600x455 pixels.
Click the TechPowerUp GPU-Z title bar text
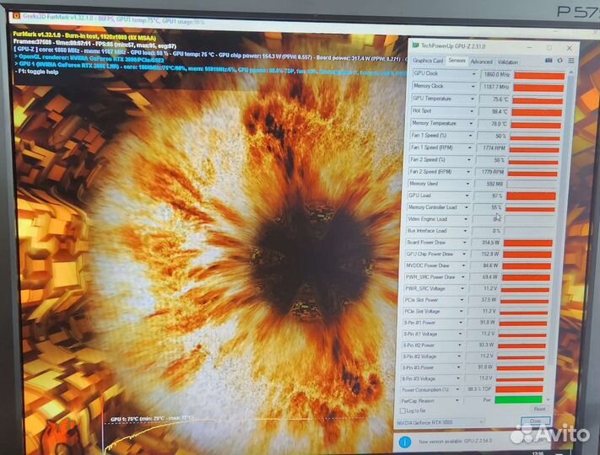[x=453, y=46]
